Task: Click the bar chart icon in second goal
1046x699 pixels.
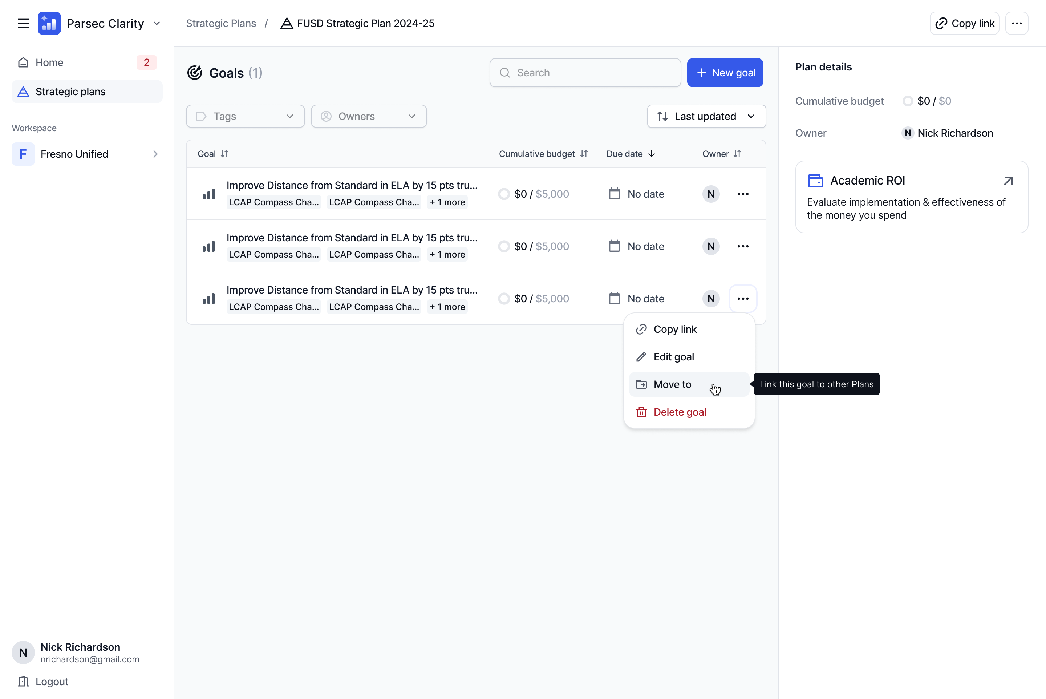Action: click(208, 247)
